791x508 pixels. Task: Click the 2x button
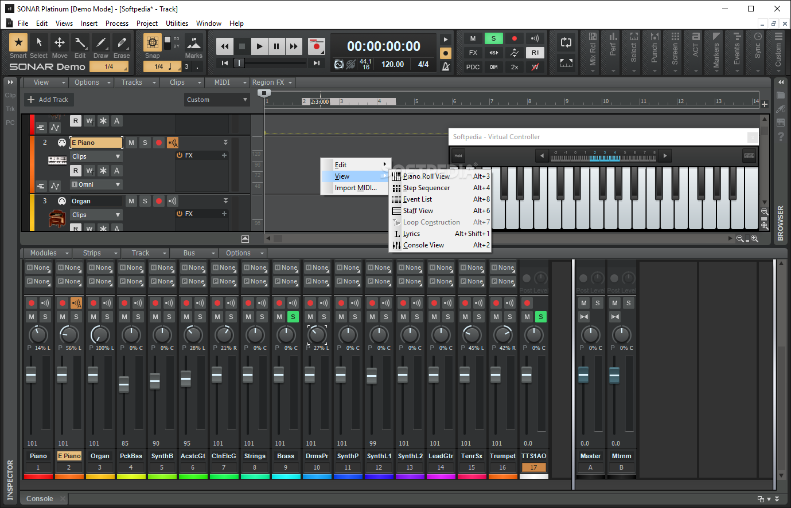tap(515, 67)
